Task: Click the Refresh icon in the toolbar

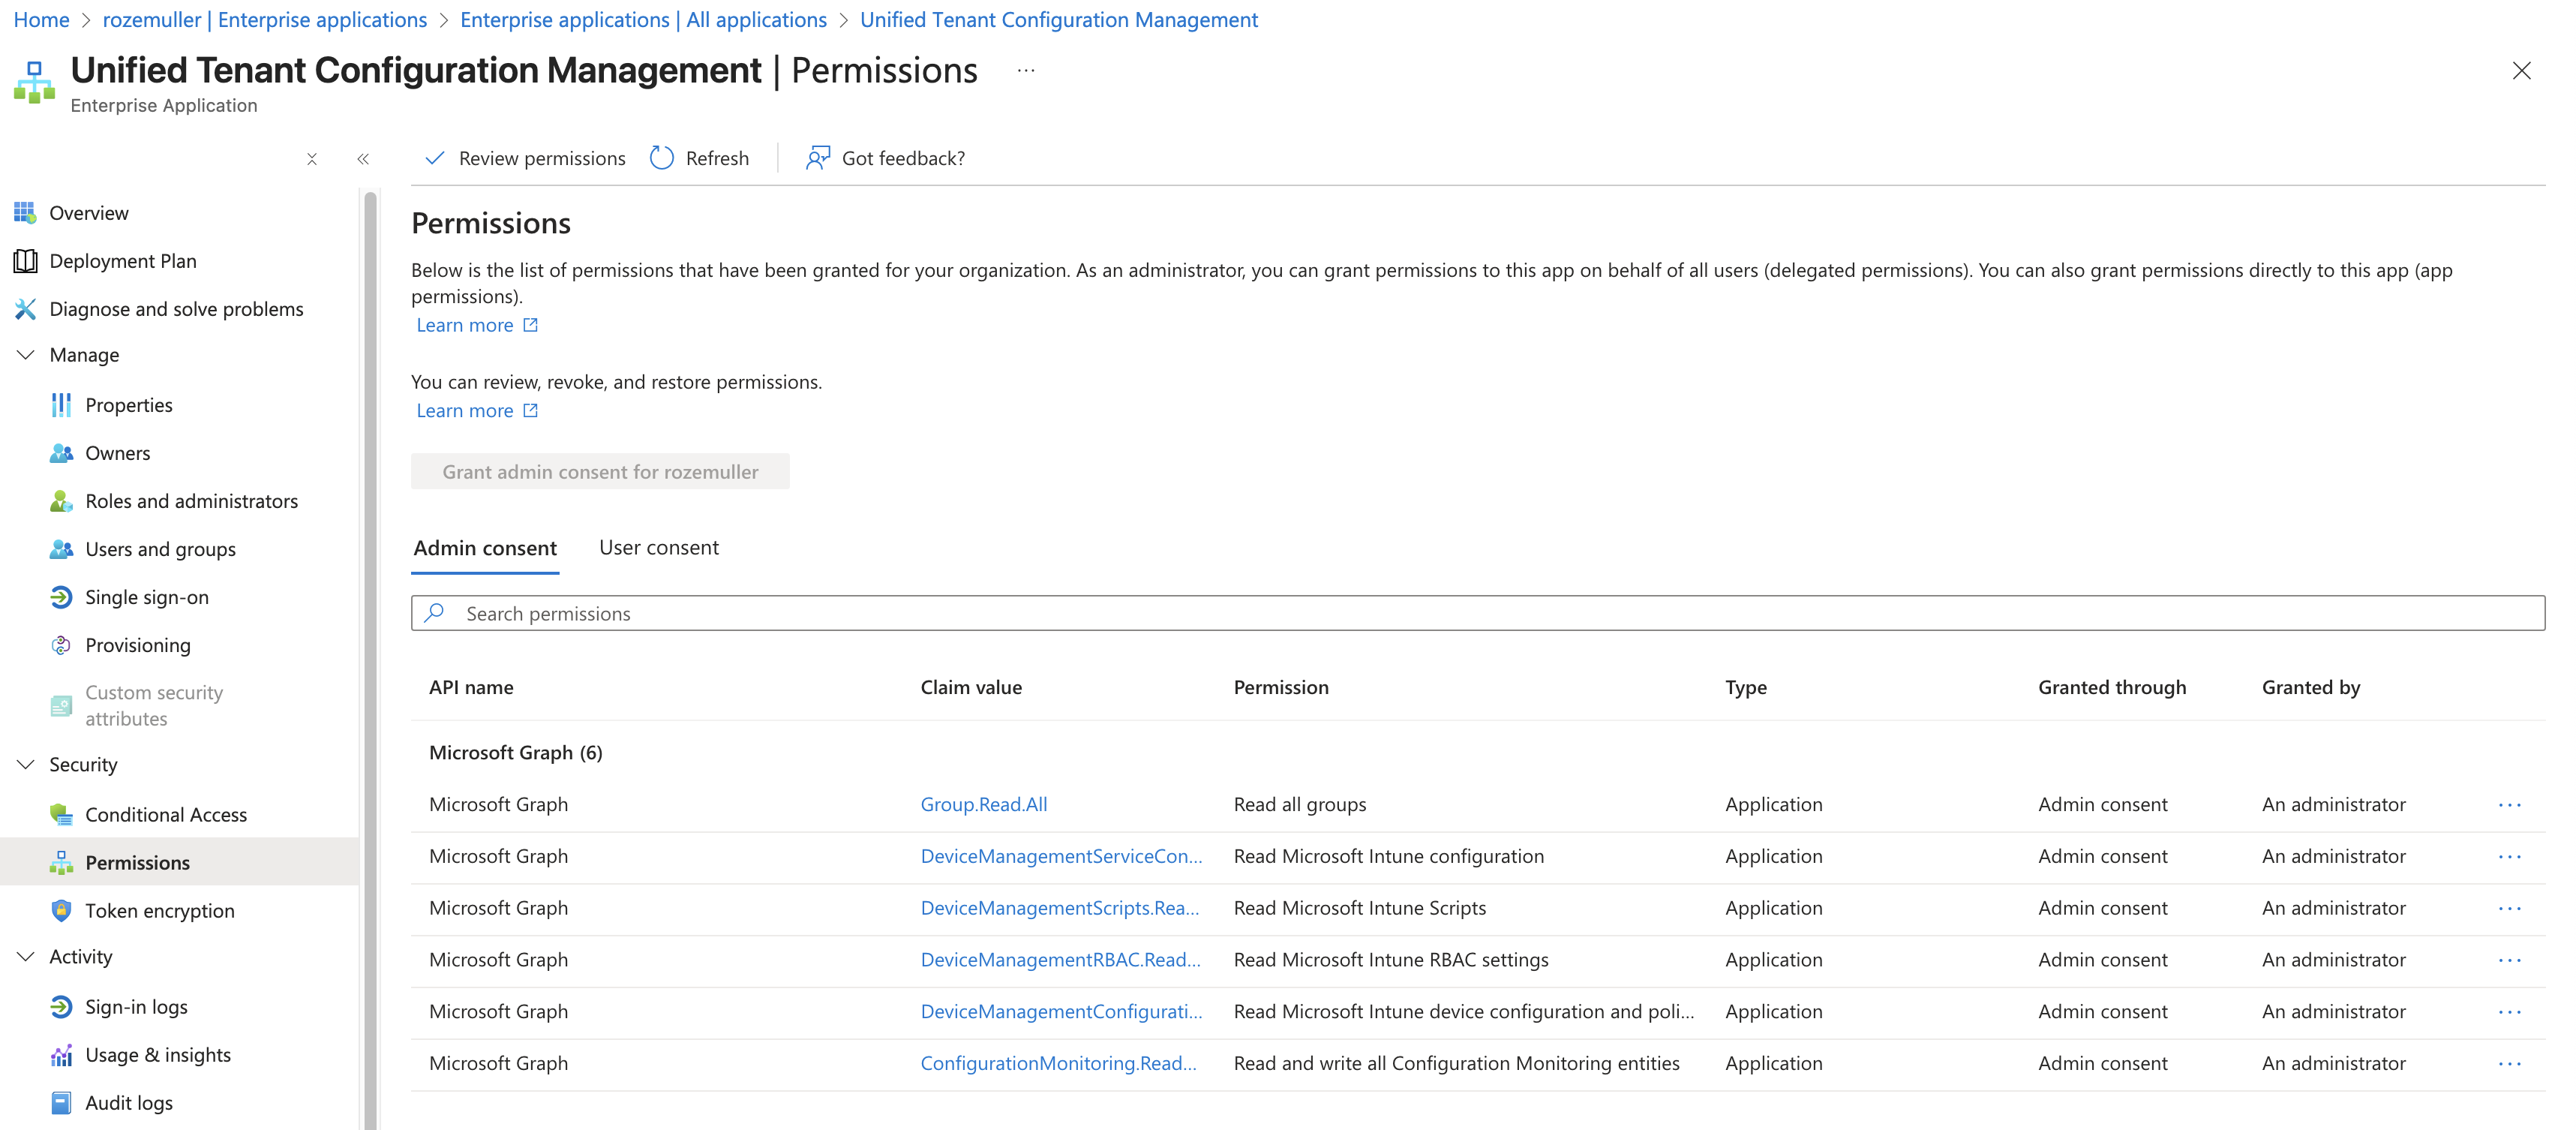Action: (x=662, y=158)
